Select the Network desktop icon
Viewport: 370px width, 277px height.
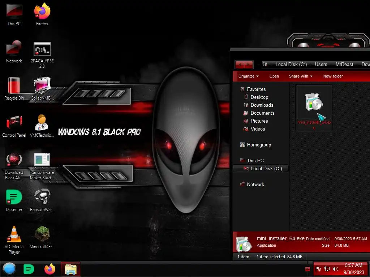pos(14,51)
